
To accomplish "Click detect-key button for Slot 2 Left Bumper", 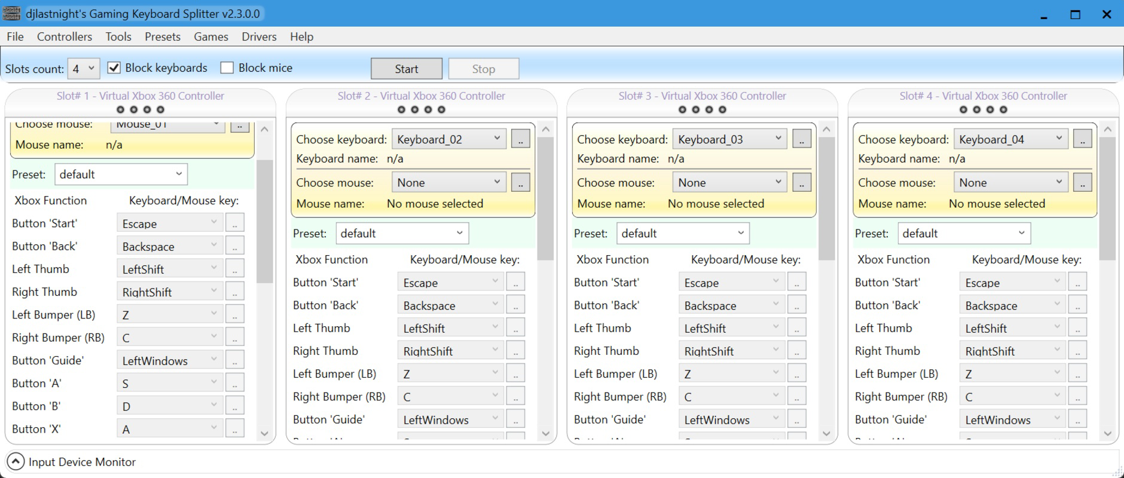I will coord(515,373).
